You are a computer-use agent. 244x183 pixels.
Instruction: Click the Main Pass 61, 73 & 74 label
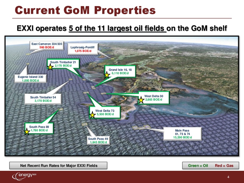(x=182, y=132)
